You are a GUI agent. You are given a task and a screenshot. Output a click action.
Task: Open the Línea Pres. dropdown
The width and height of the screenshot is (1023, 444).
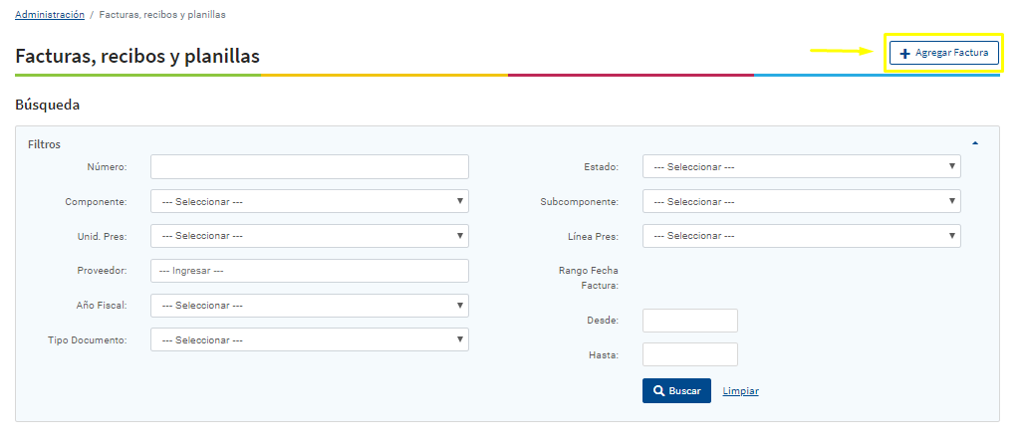point(801,236)
